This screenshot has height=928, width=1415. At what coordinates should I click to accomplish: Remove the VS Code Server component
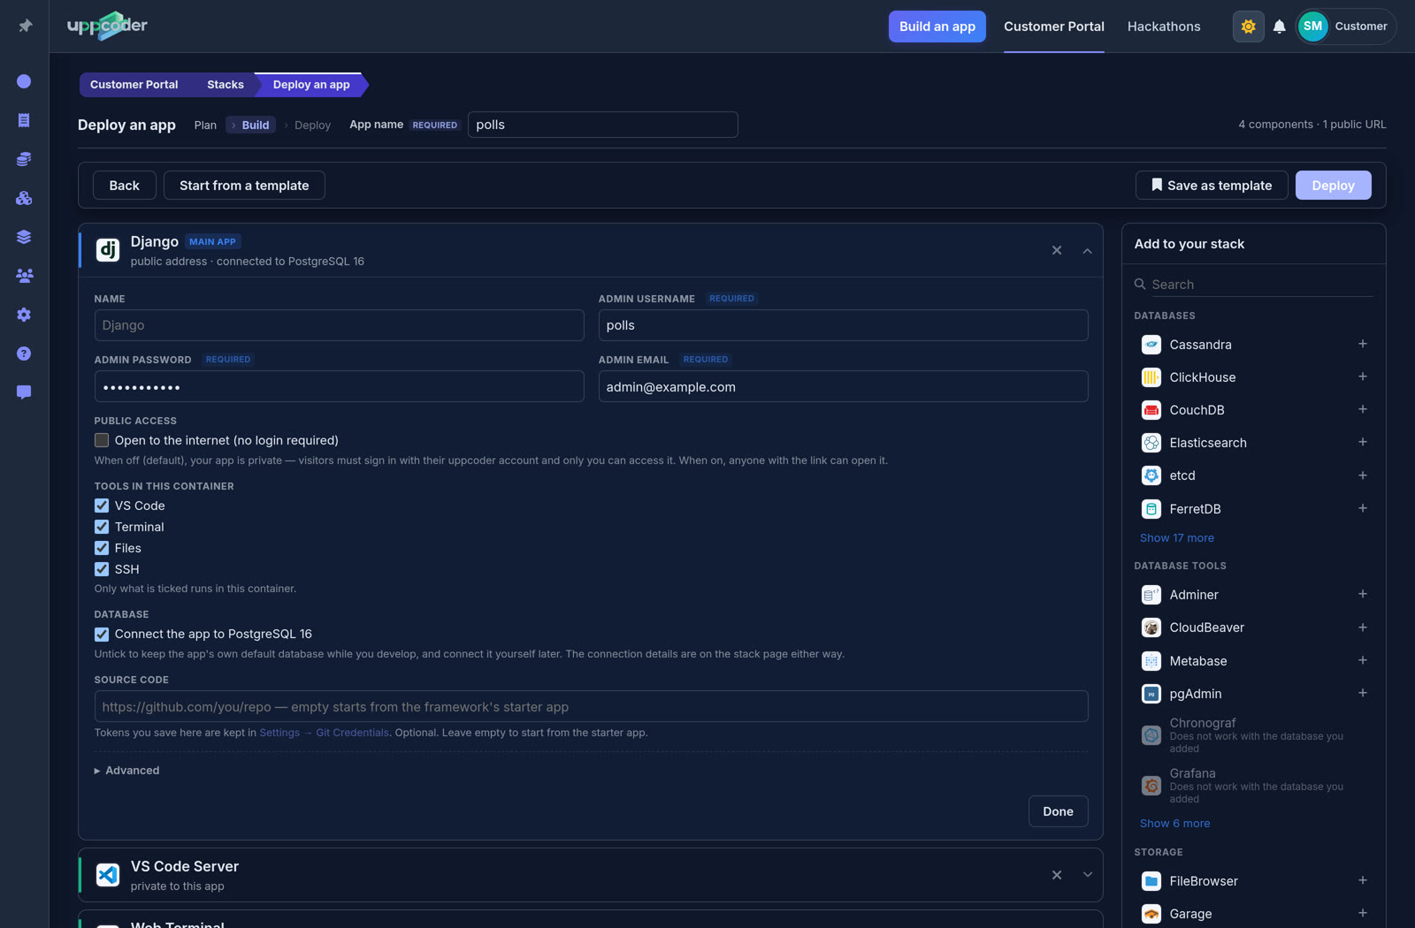[1057, 875]
